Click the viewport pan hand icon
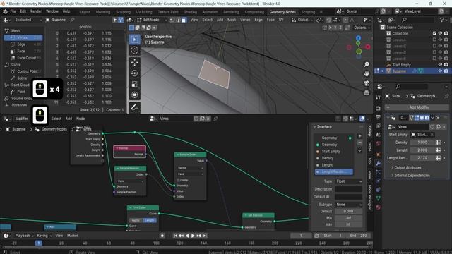452x254 pixels. click(367, 73)
